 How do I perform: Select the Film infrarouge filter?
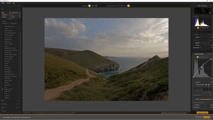[x=7, y=85]
